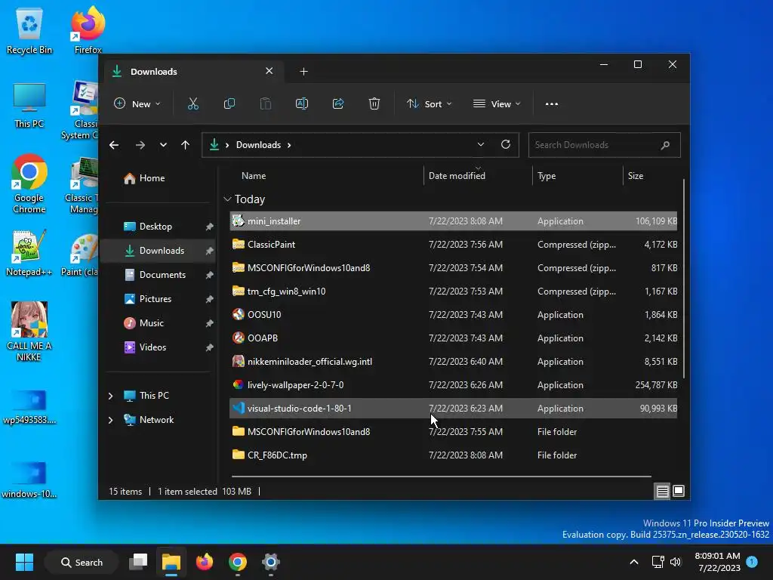Show hidden system tray icons chevron
This screenshot has width=773, height=580.
click(x=634, y=562)
